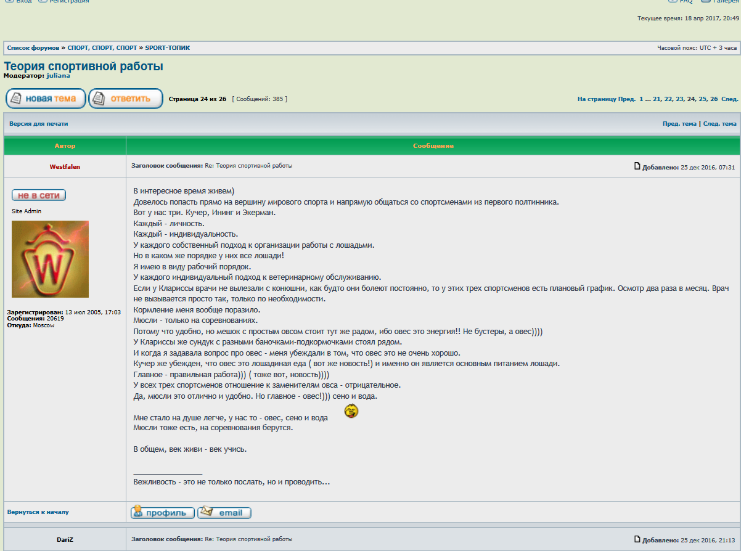Click the "ответить" reply button

pyautogui.click(x=126, y=99)
